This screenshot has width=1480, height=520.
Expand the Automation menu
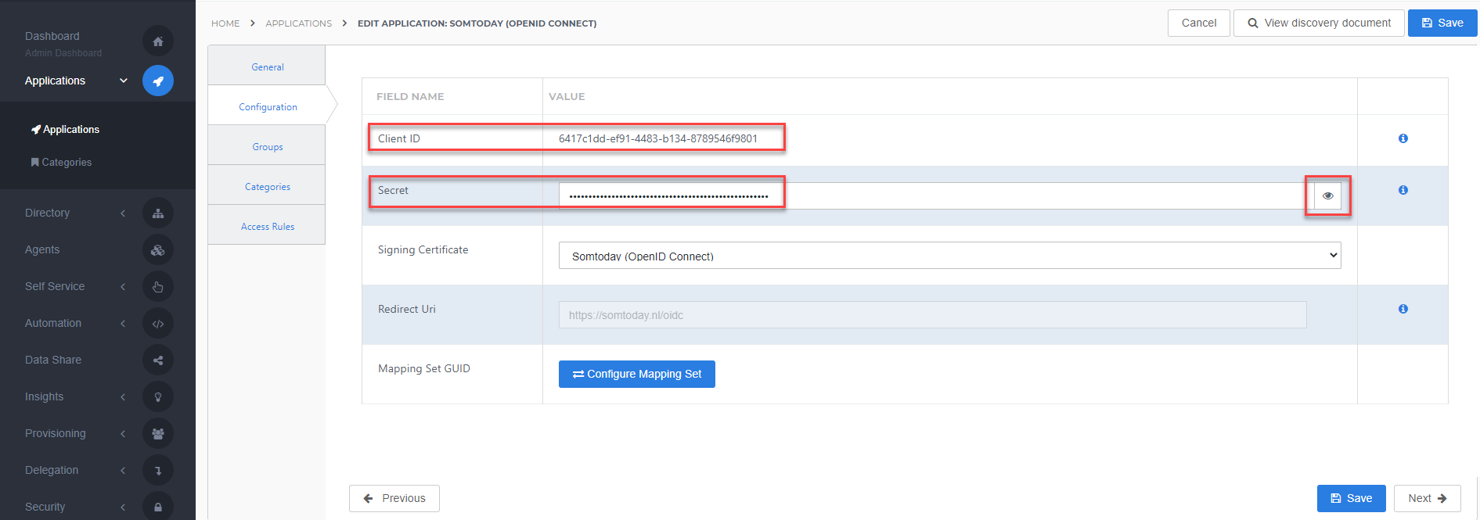(123, 324)
